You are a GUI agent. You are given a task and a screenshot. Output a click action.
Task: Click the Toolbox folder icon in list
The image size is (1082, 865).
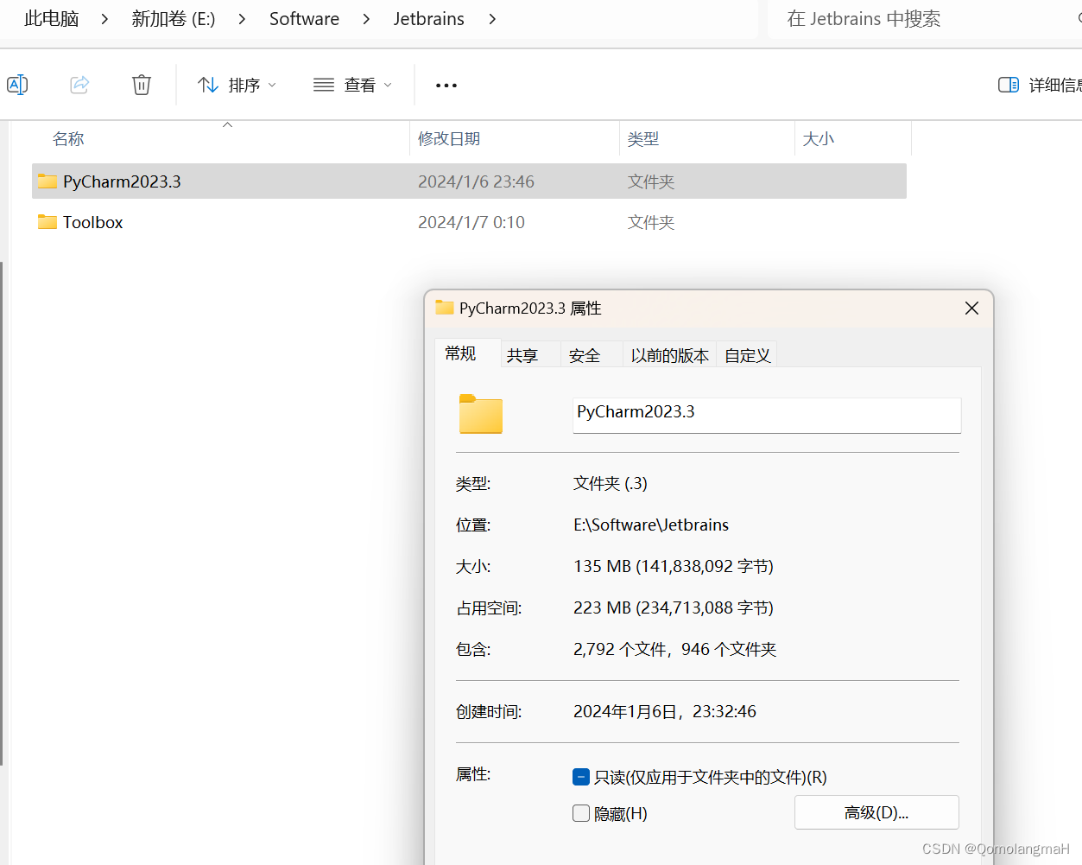click(x=47, y=222)
